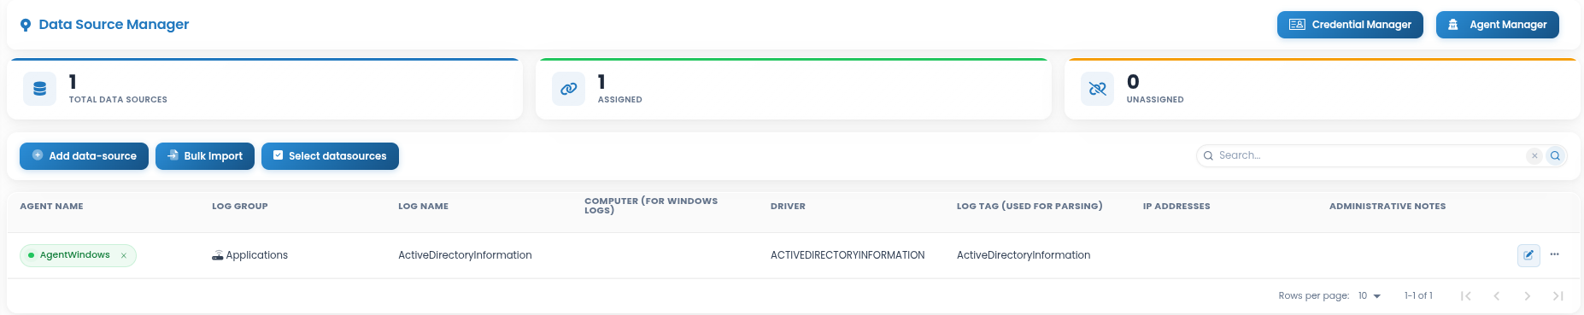Image resolution: width=1584 pixels, height=315 pixels.
Task: Click the assigned link icon
Action: pos(568,89)
